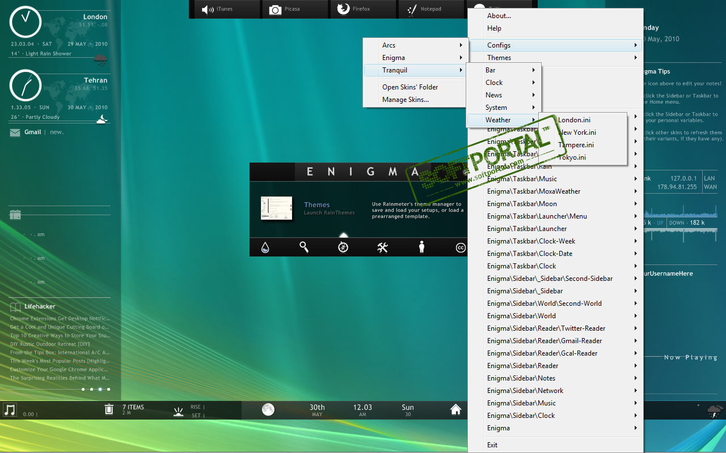Expand the Tranquil Bar submenu
The image size is (726, 453).
pyautogui.click(x=504, y=70)
